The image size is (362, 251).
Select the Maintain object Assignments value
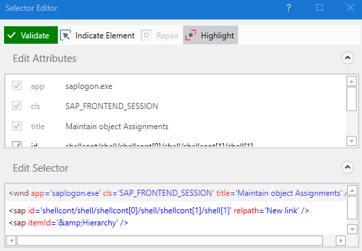point(117,127)
